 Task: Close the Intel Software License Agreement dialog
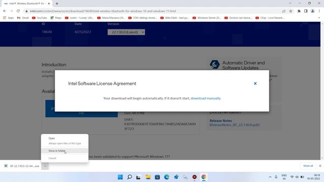255,83
